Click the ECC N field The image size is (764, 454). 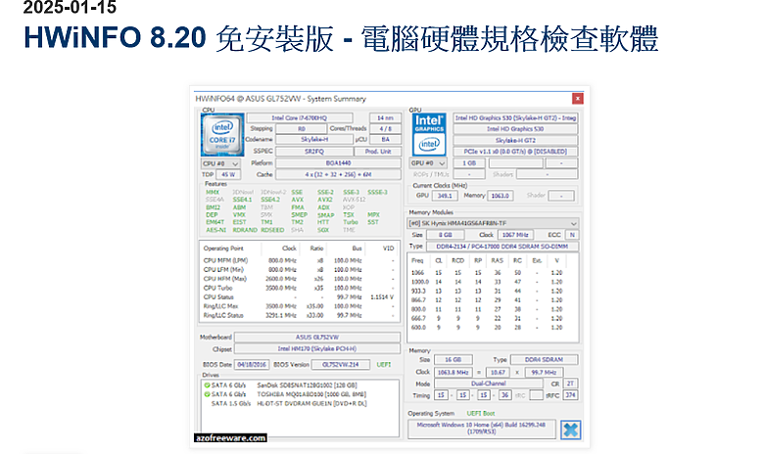(x=573, y=235)
